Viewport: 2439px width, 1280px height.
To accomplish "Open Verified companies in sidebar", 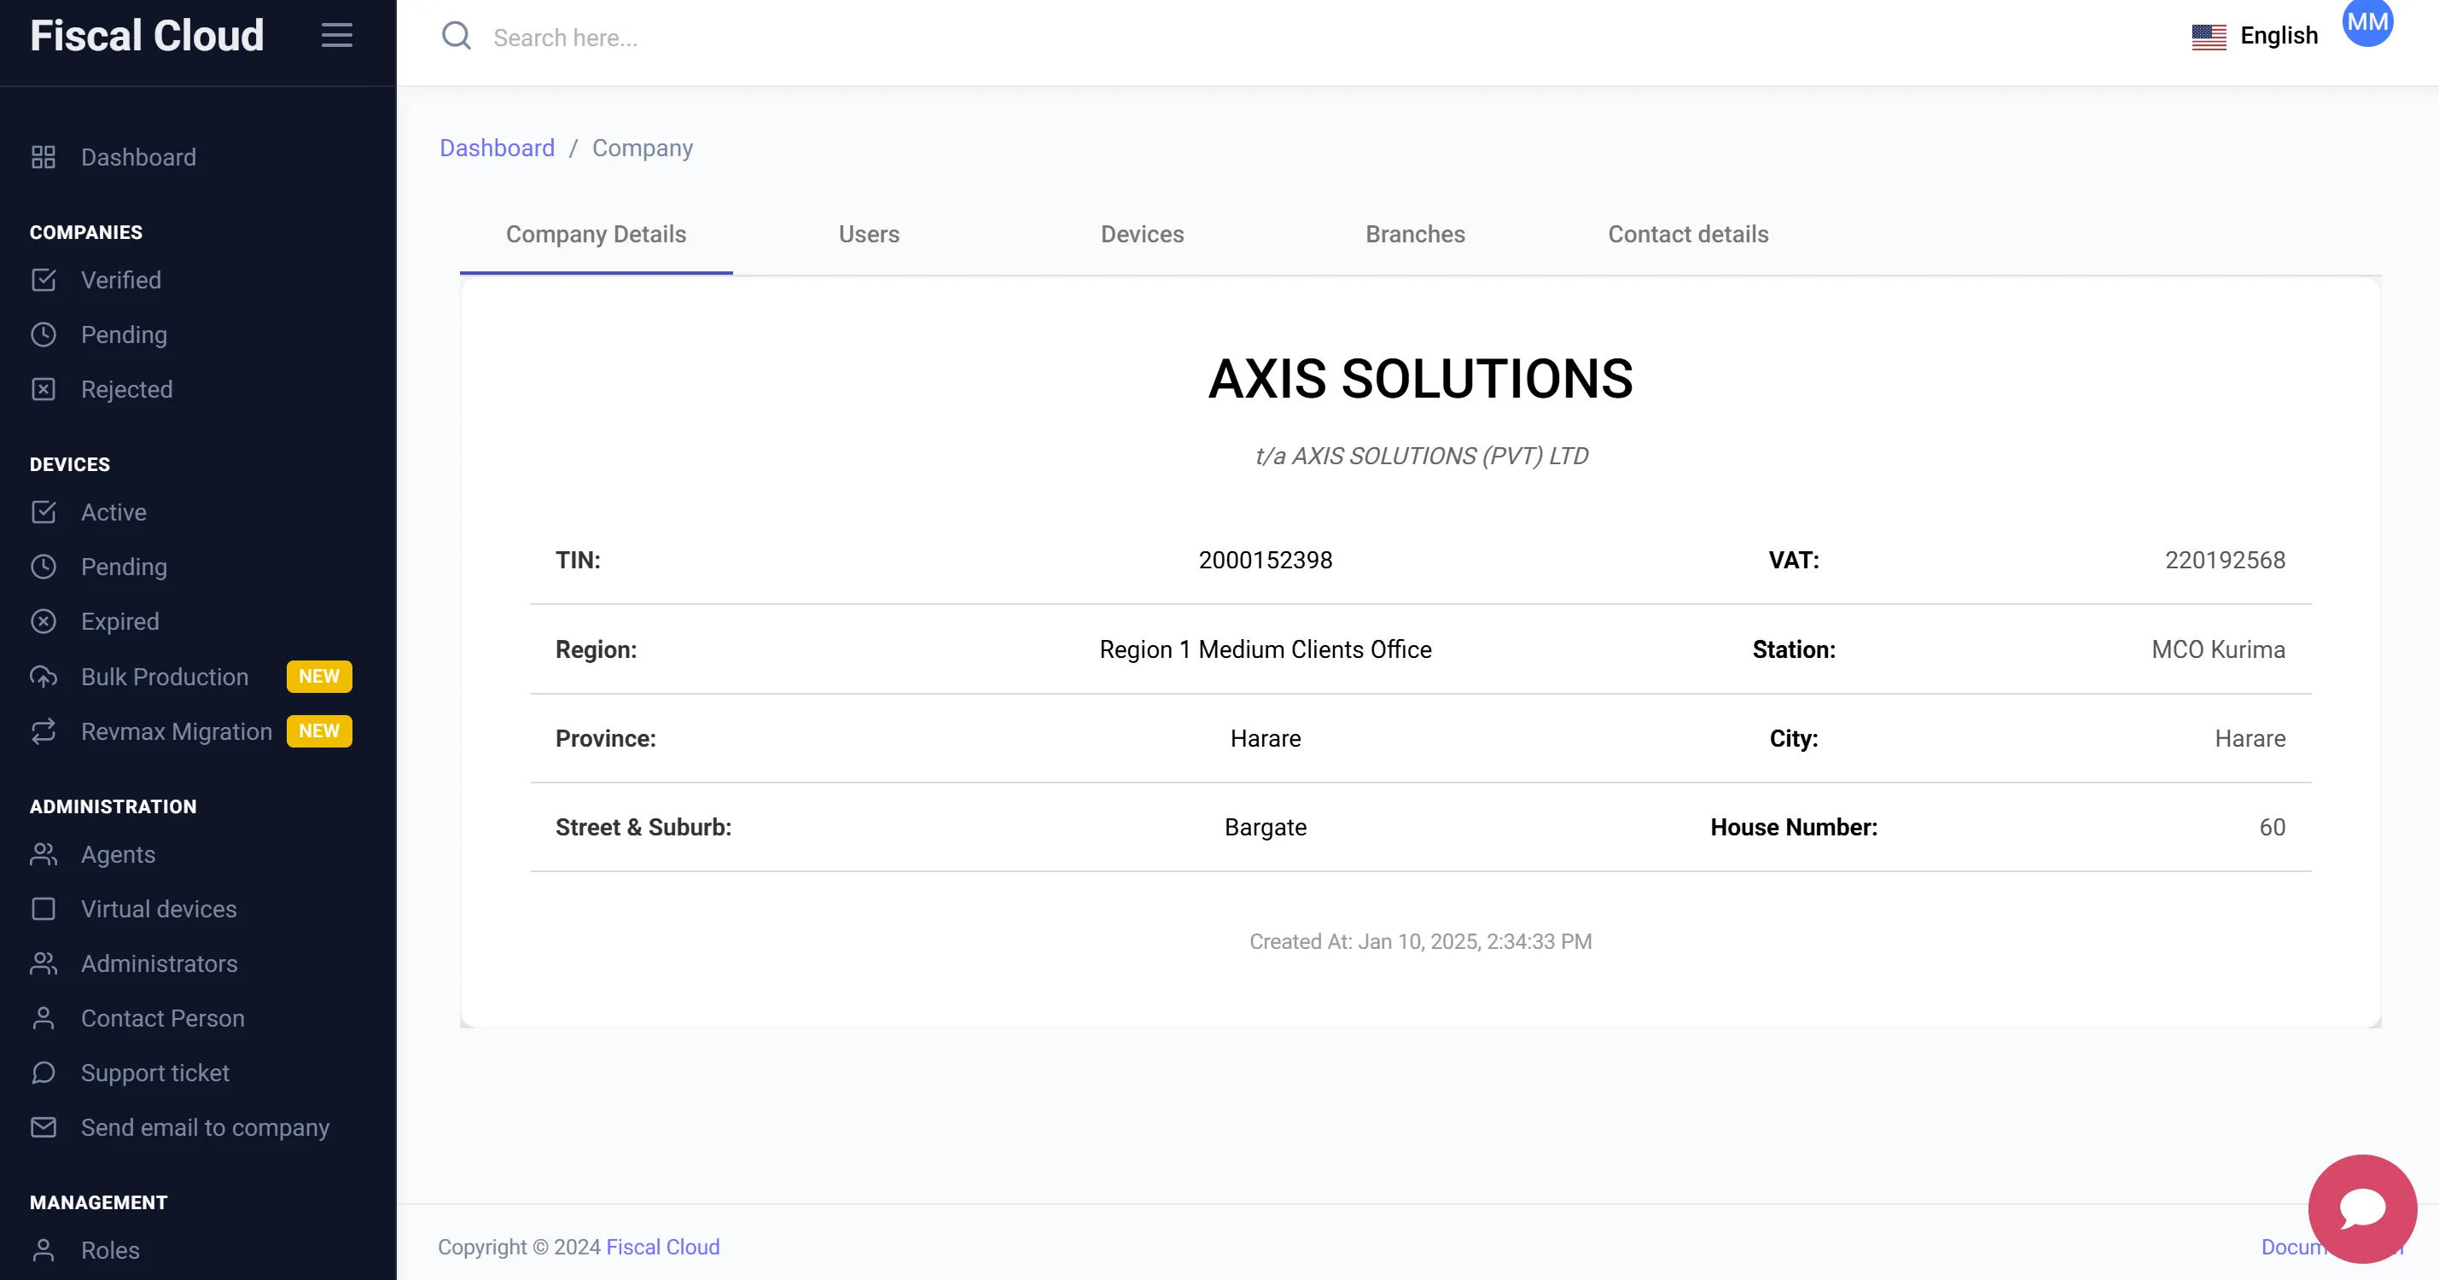I will 120,280.
